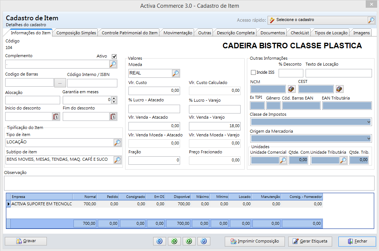Click the CEST lookup book icon
The image size is (379, 251).
pos(339,89)
